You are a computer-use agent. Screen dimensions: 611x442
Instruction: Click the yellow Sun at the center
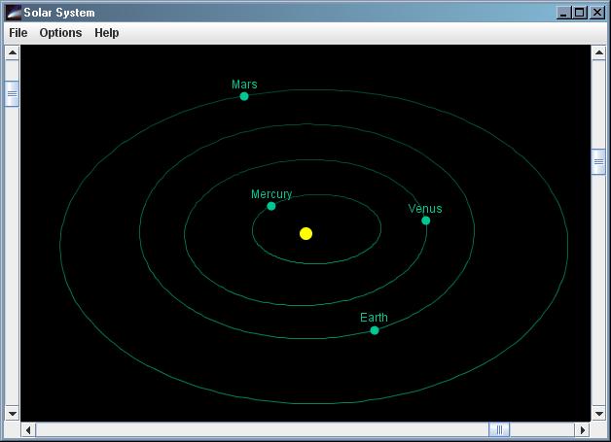click(x=305, y=233)
